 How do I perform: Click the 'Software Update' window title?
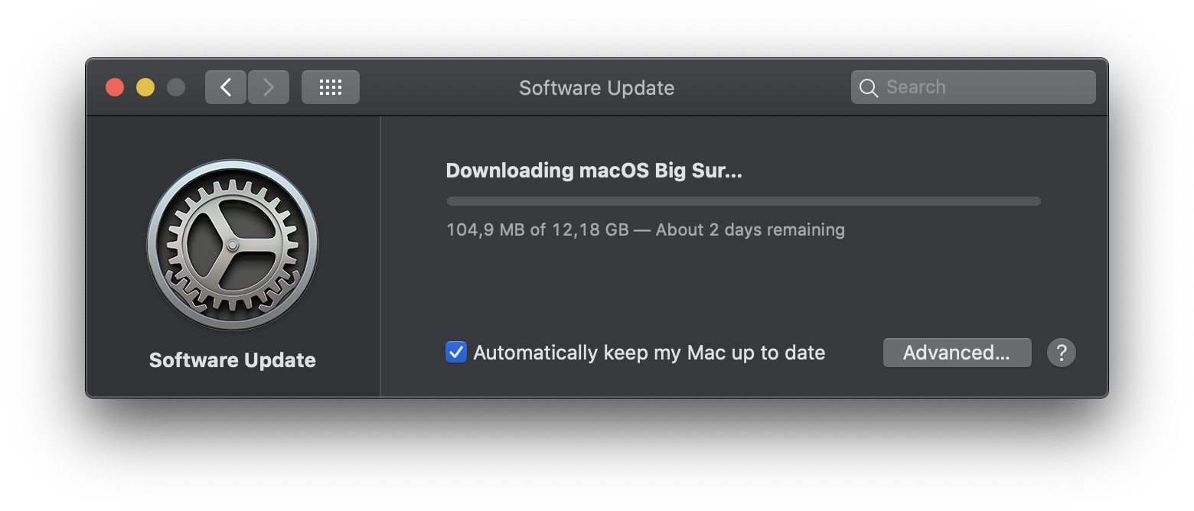click(x=596, y=88)
